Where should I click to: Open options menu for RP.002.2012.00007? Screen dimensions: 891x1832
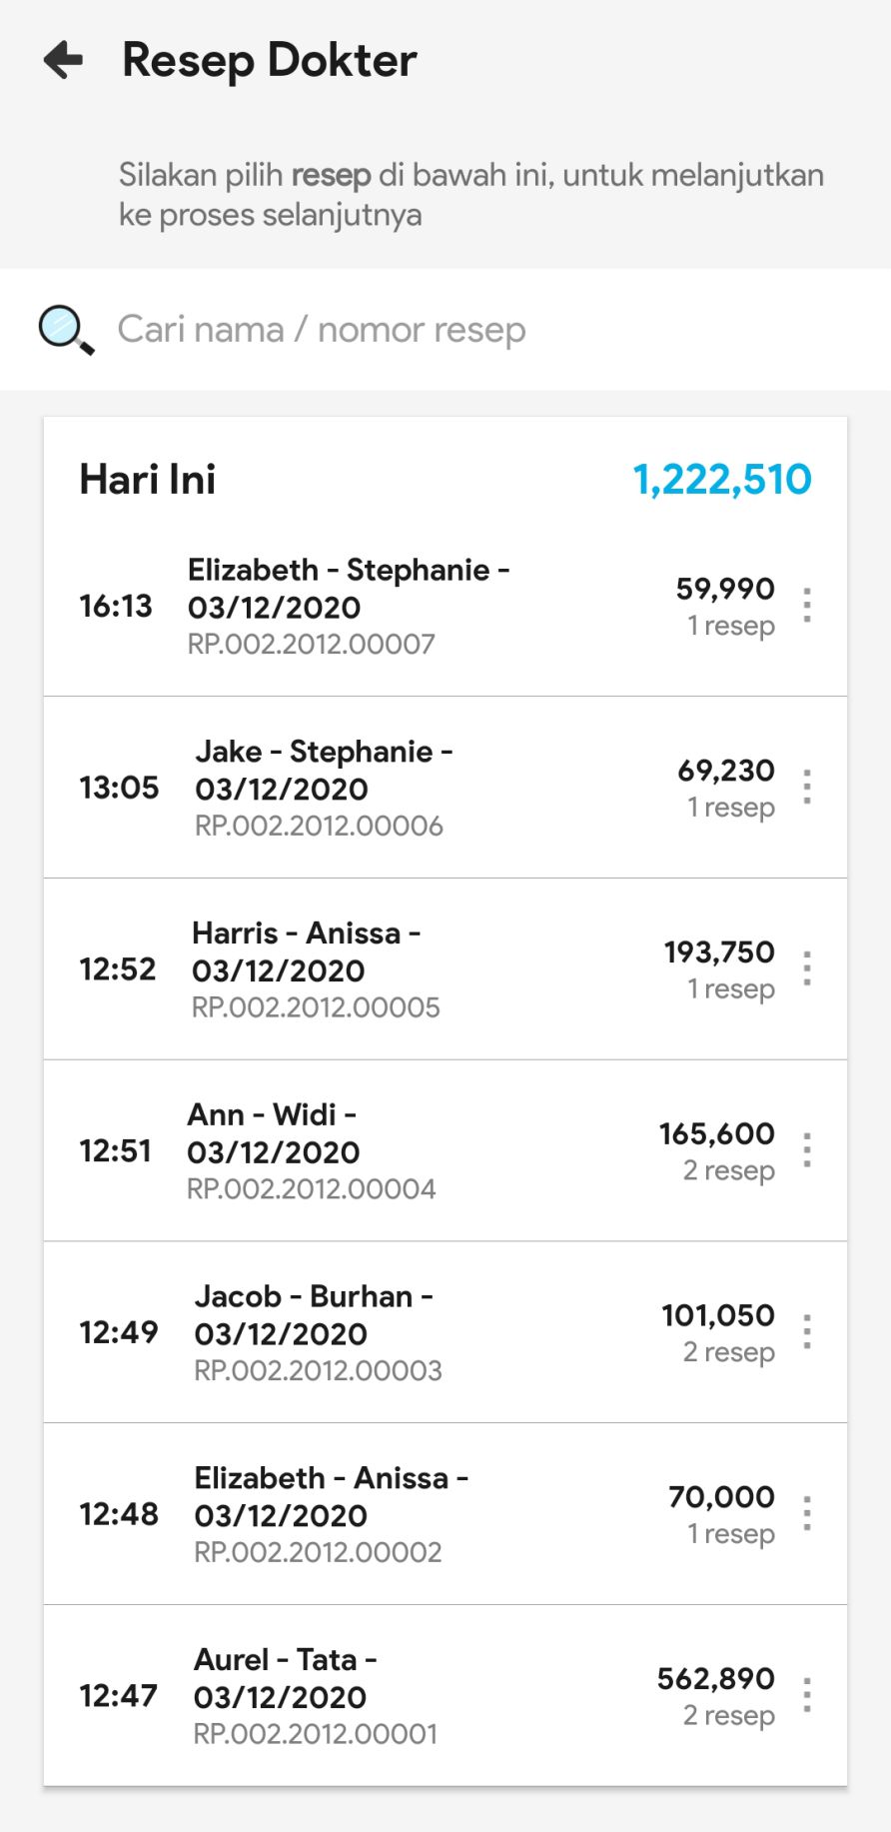(807, 606)
